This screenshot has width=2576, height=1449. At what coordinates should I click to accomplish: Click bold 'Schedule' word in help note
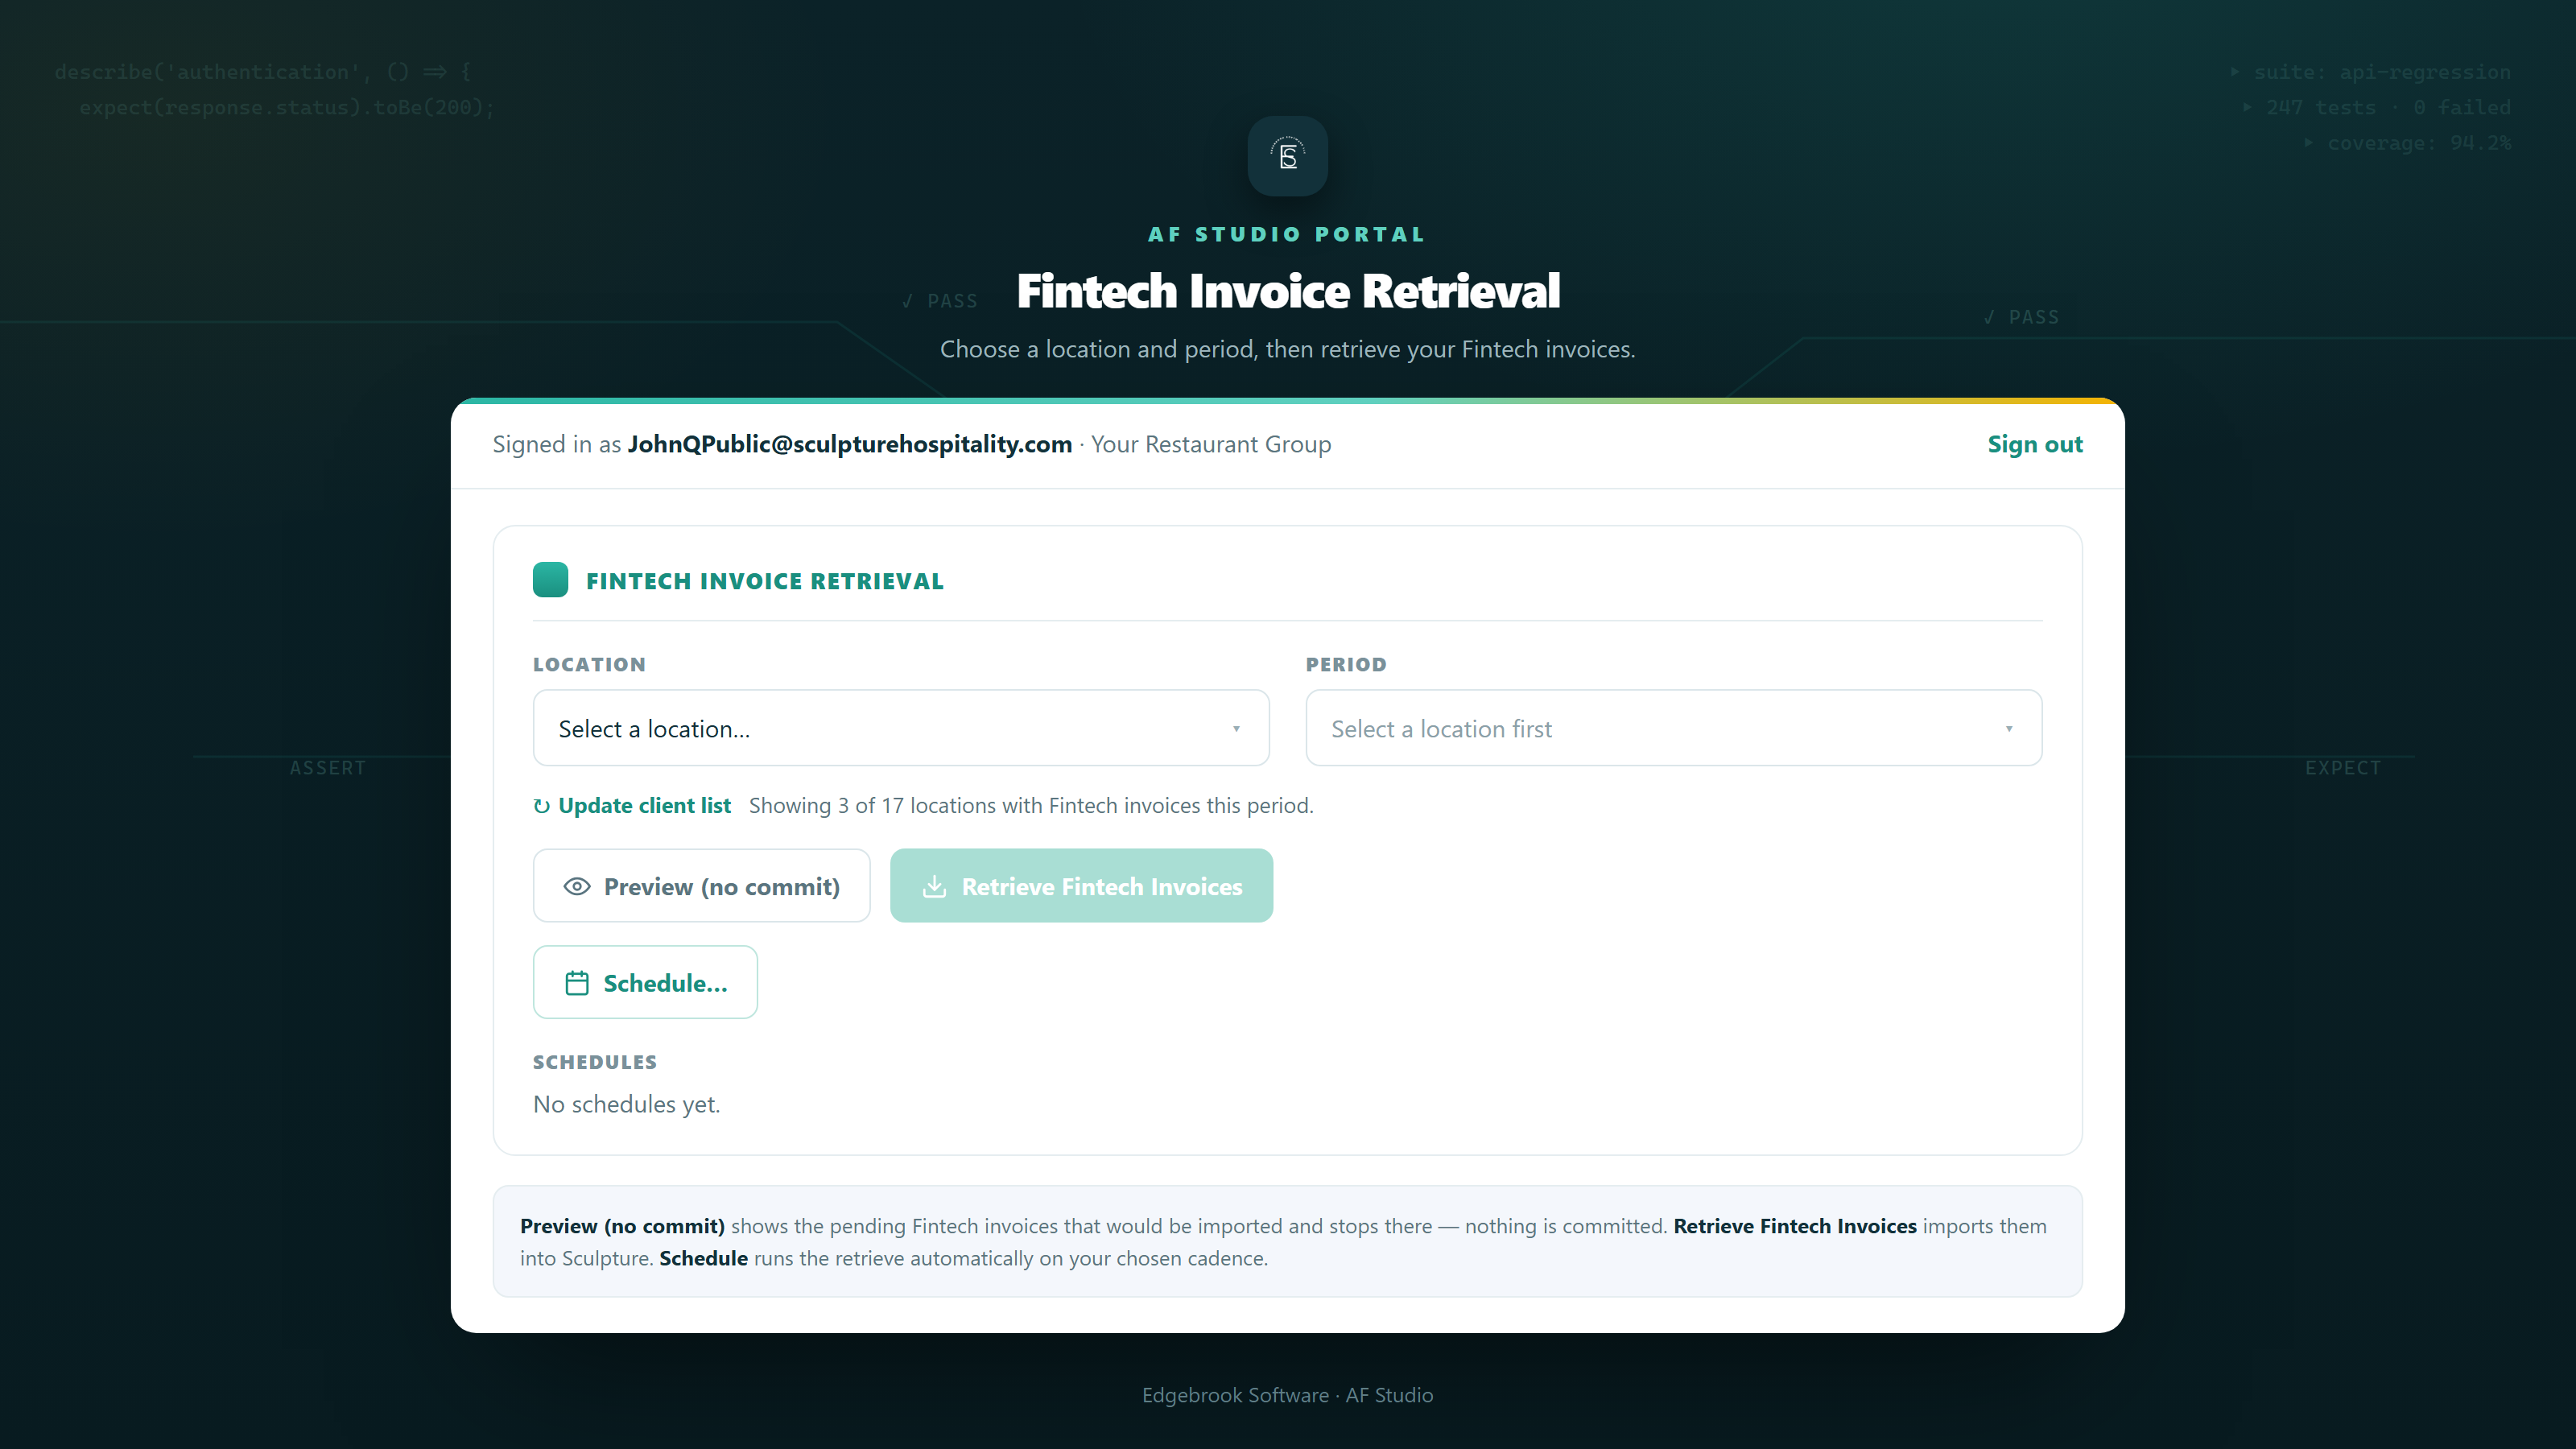point(703,1258)
